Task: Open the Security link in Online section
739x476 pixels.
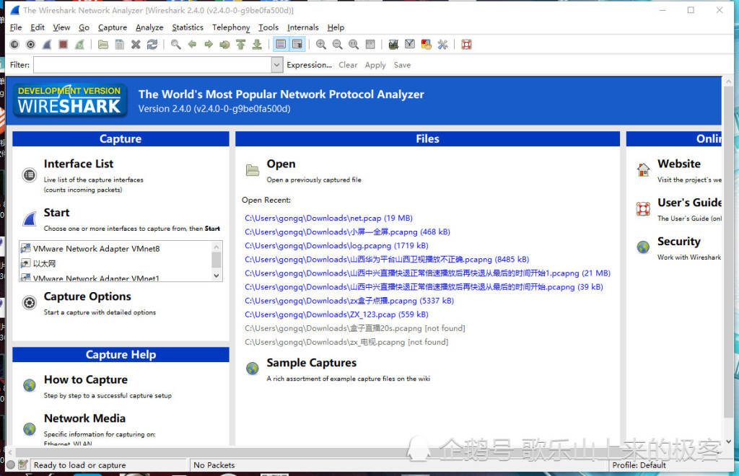Action: pyautogui.click(x=678, y=242)
